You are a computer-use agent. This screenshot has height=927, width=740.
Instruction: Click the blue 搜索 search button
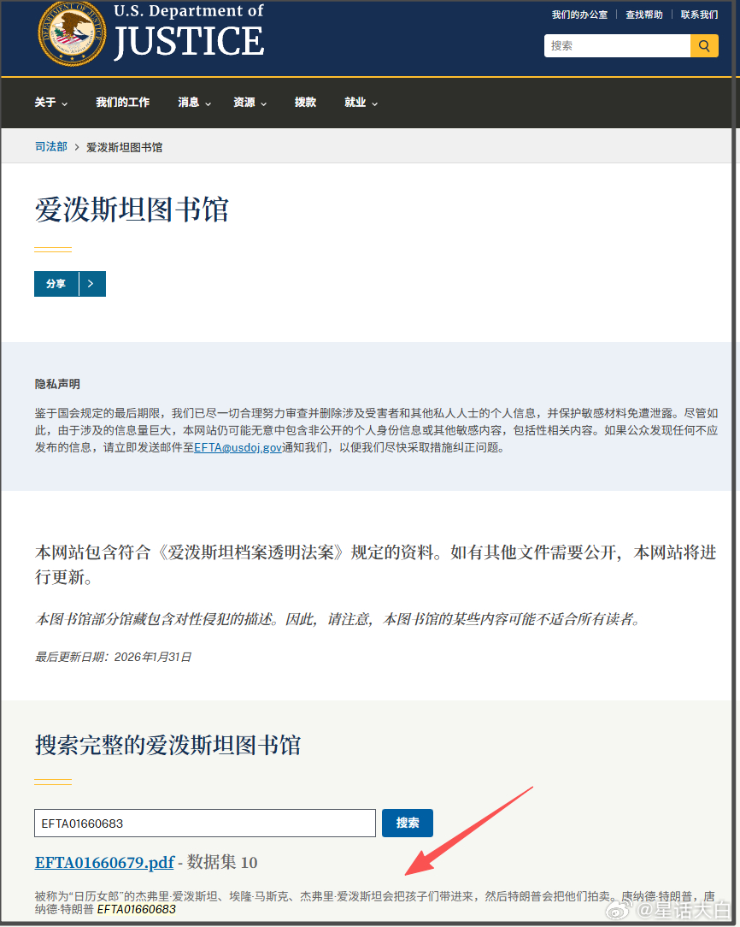[x=408, y=823]
